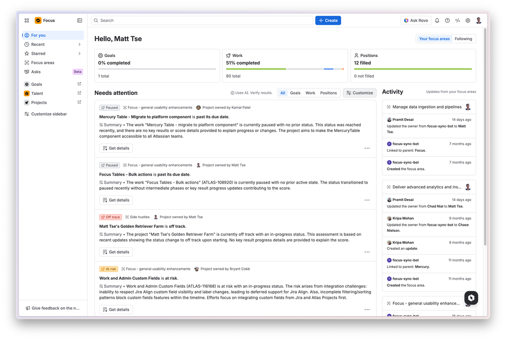506x340 pixels.
Task: Focus the Search input field
Action: pyautogui.click(x=202, y=20)
